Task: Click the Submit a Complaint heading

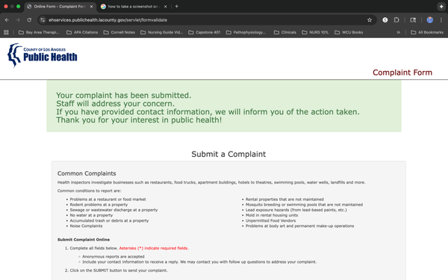Action: 228,155
